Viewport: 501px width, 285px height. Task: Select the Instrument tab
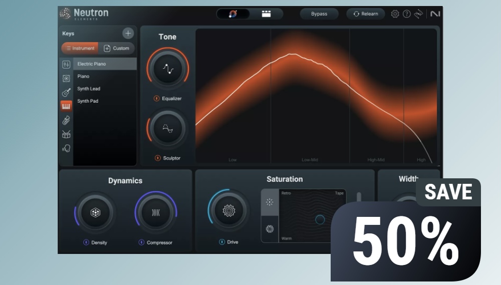click(x=80, y=48)
